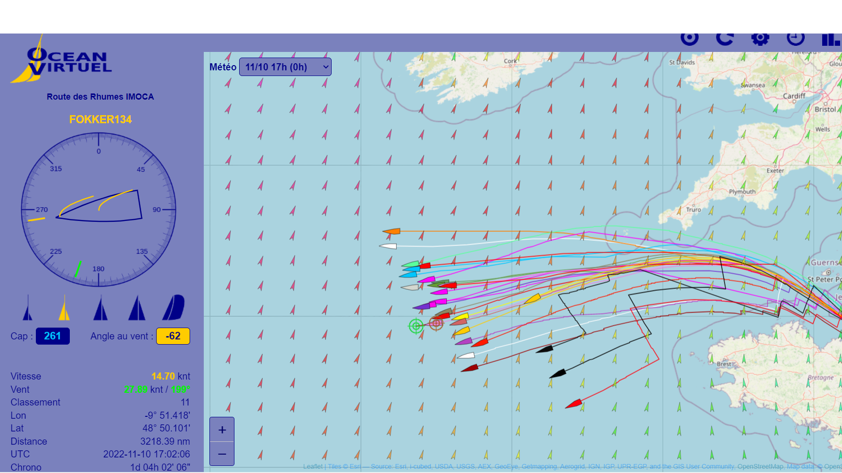Click the Cork label on the map
This screenshot has height=473, width=842.
click(510, 61)
